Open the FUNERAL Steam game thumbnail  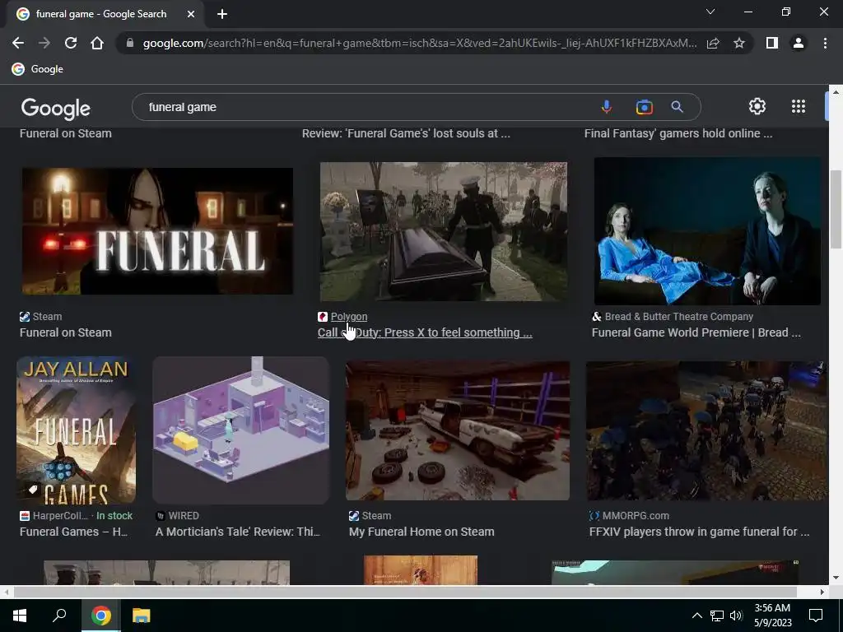157,231
